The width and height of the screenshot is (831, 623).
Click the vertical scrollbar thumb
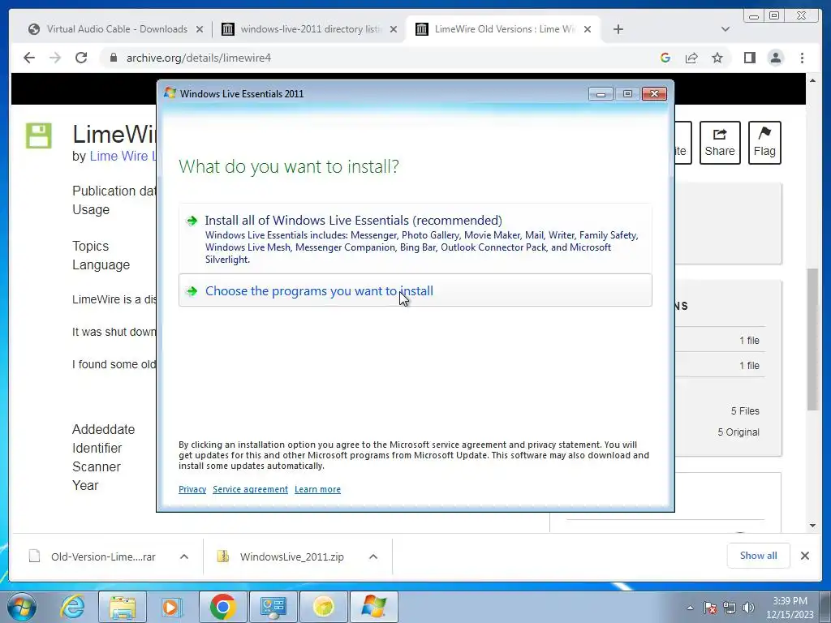coord(812,339)
